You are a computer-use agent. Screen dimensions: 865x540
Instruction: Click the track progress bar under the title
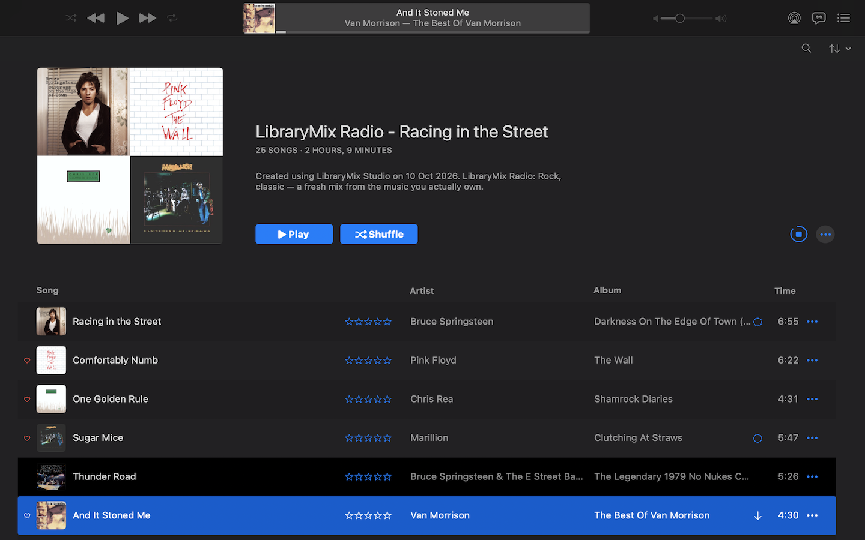[x=432, y=32]
